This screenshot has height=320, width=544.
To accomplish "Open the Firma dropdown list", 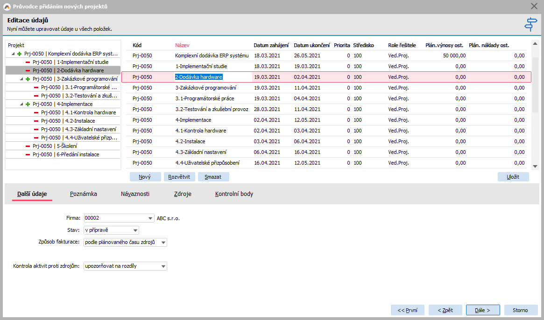I will pyautogui.click(x=150, y=218).
